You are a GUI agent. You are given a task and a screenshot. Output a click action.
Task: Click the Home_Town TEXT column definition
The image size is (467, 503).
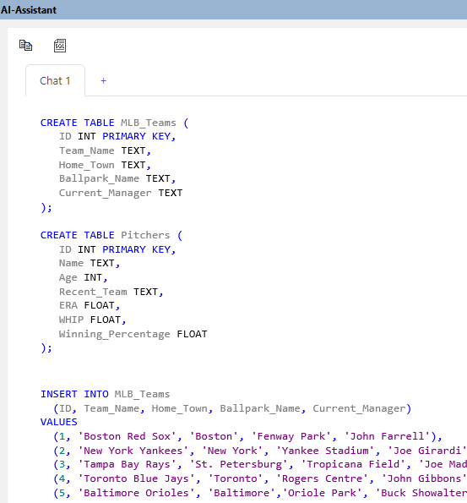click(x=105, y=165)
